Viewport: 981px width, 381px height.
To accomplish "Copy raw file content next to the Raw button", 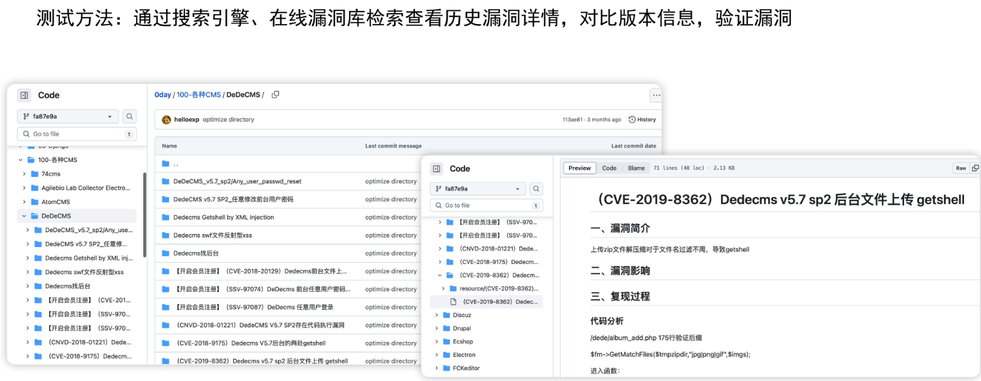I will 975,168.
